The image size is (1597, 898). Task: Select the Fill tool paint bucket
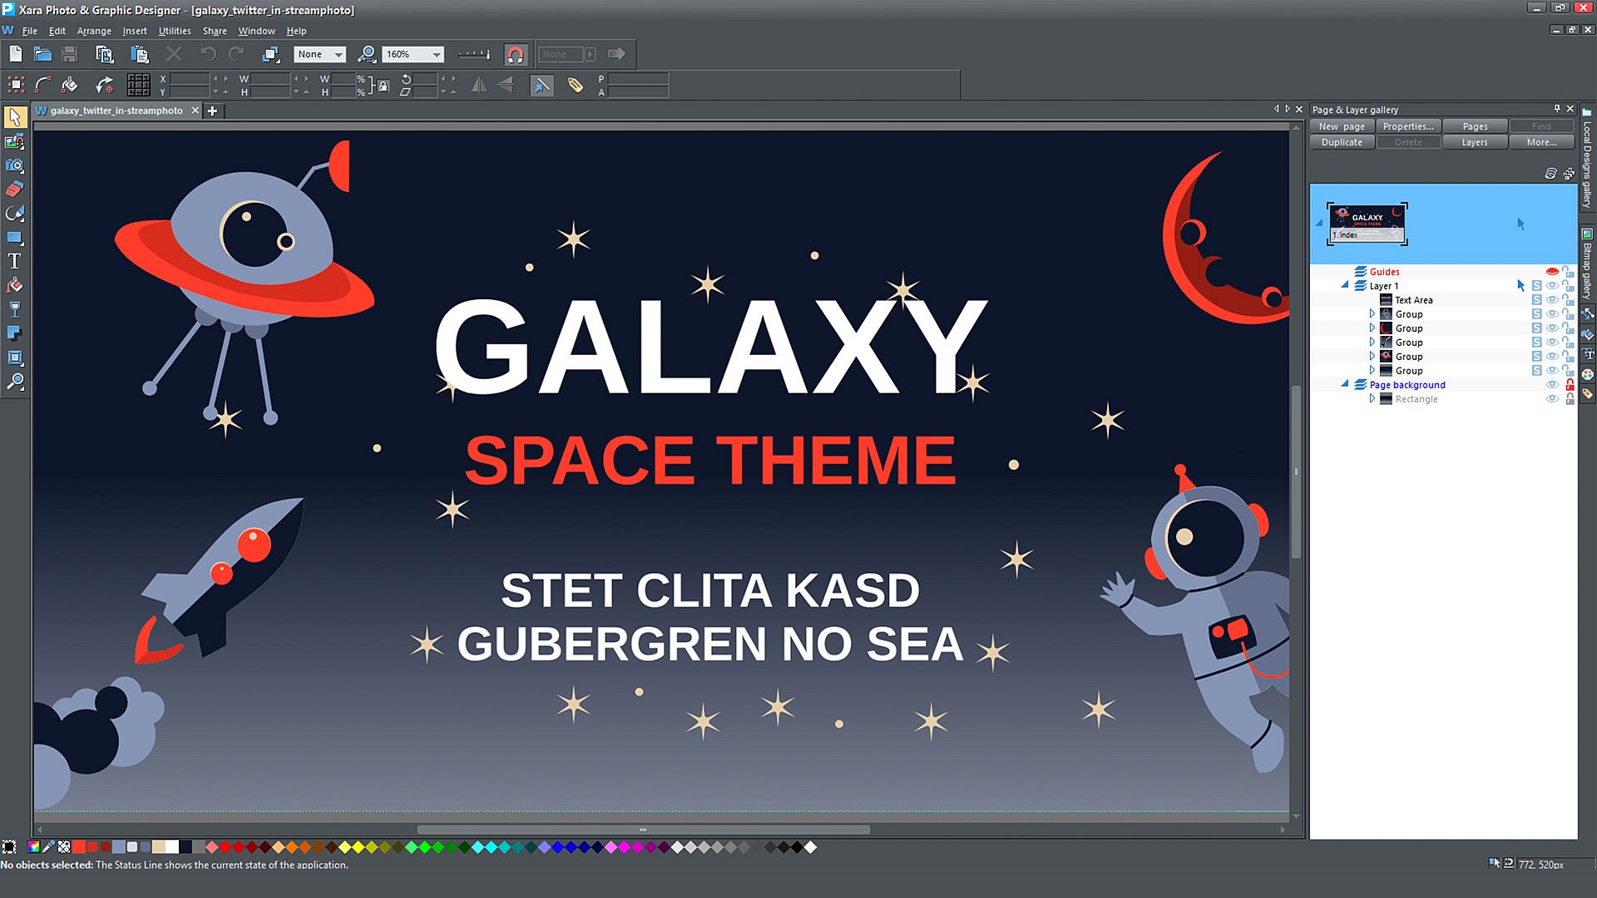14,285
